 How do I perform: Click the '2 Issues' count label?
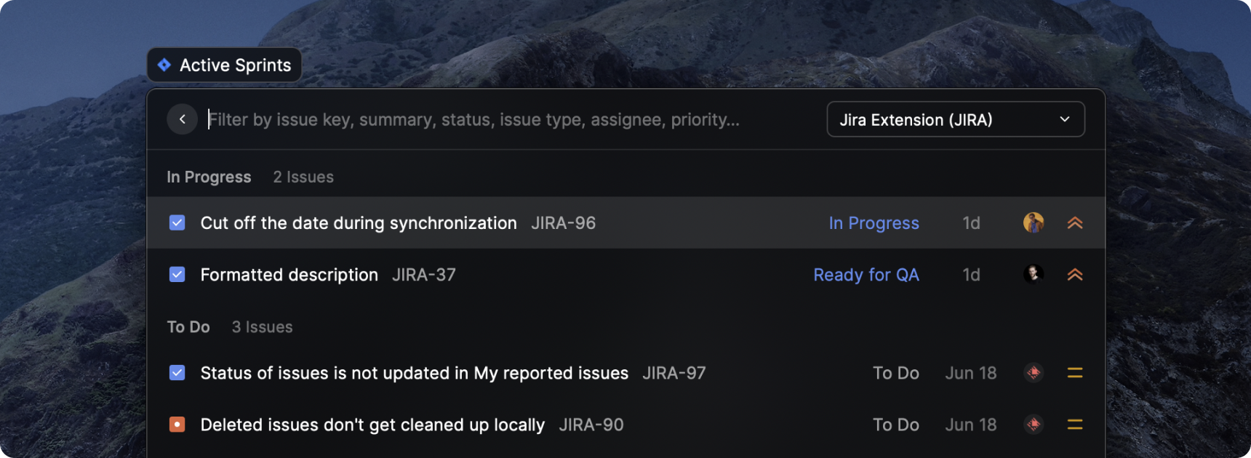point(303,177)
